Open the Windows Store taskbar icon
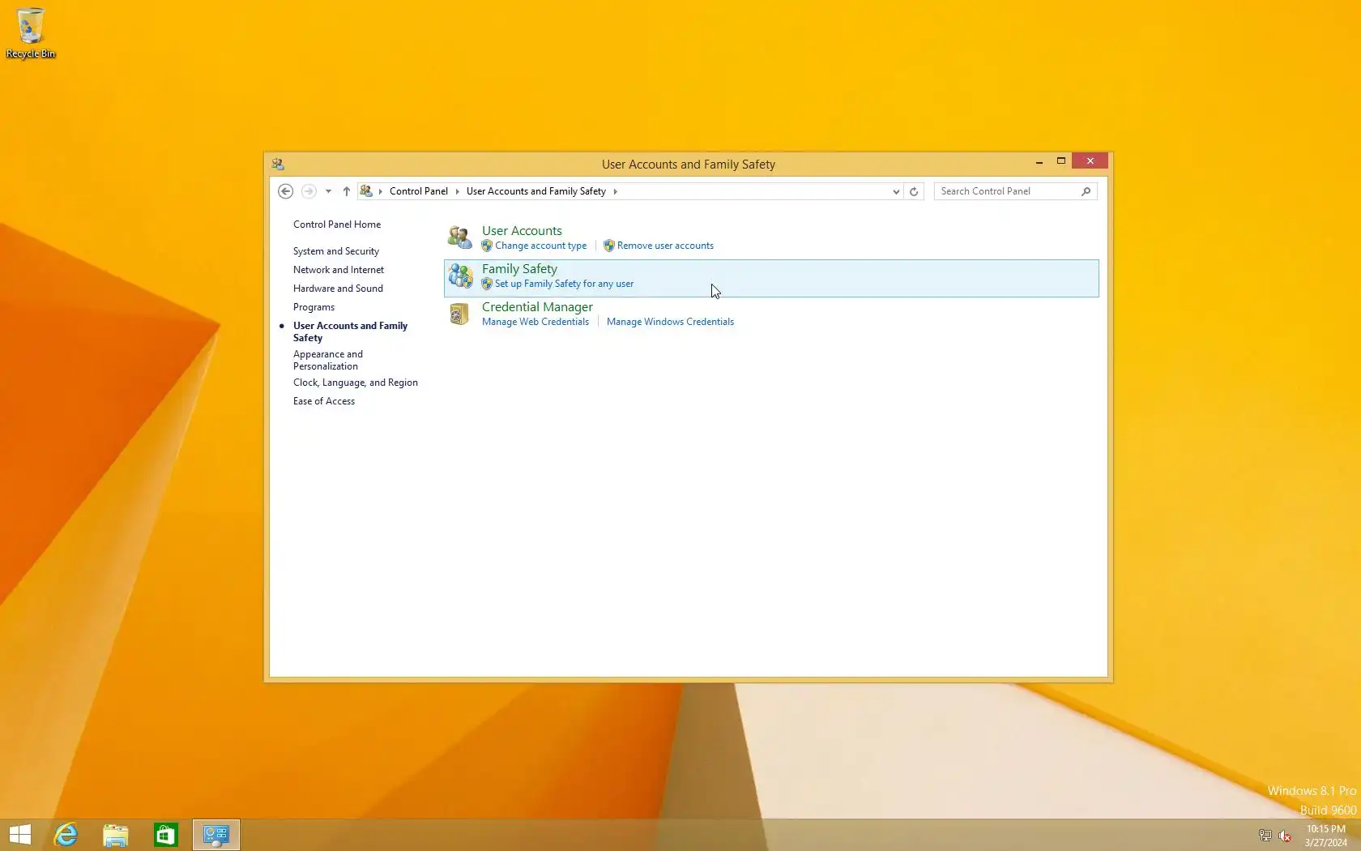Image resolution: width=1361 pixels, height=851 pixels. [x=166, y=835]
